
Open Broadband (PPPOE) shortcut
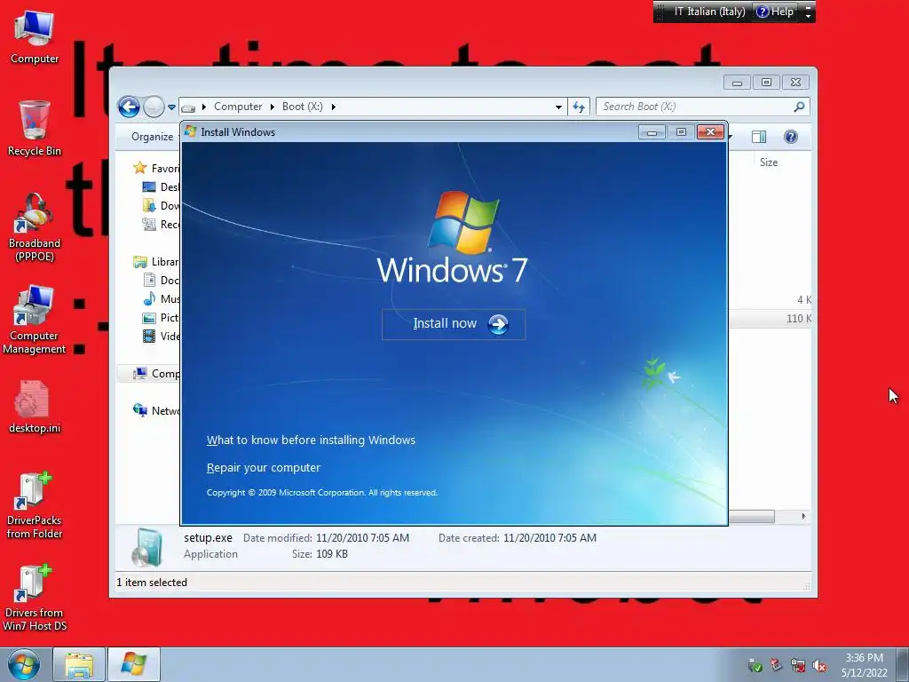pyautogui.click(x=35, y=227)
